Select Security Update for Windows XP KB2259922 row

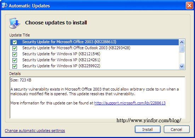[94, 66]
